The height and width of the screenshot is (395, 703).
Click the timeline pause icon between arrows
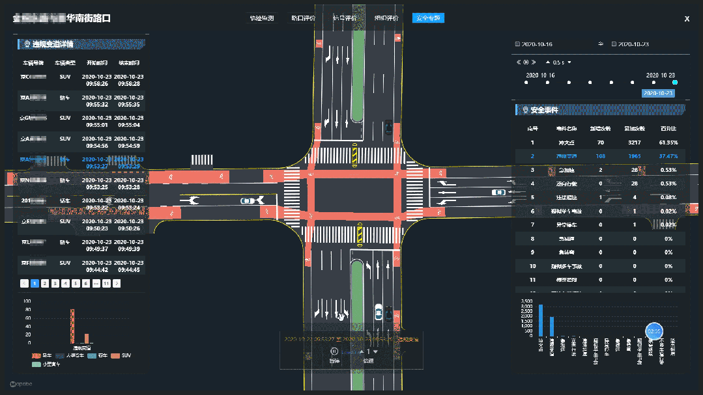[x=526, y=62]
